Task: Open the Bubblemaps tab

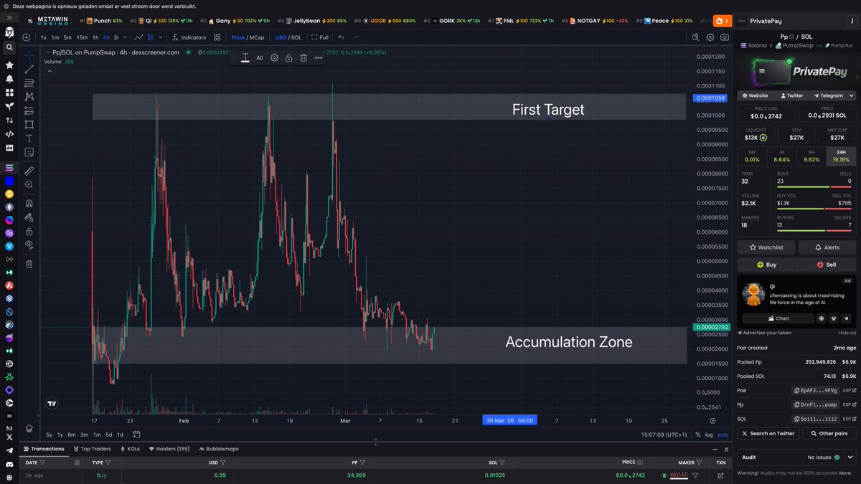Action: [x=218, y=449]
